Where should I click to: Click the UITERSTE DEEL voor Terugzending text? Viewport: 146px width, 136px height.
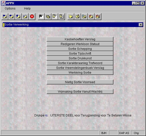pos(75,115)
